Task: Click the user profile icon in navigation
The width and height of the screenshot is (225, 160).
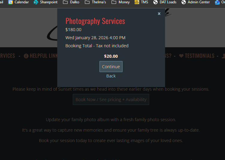Action: click(x=223, y=56)
